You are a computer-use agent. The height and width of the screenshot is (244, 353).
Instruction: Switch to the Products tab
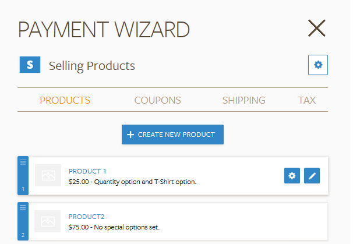point(65,100)
